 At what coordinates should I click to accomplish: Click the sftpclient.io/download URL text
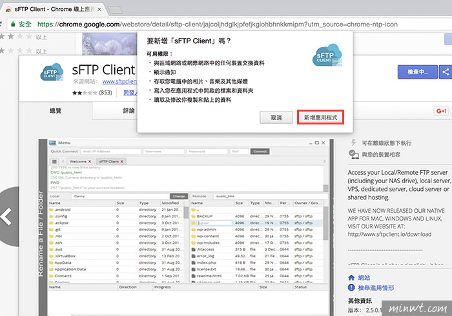pos(389,234)
